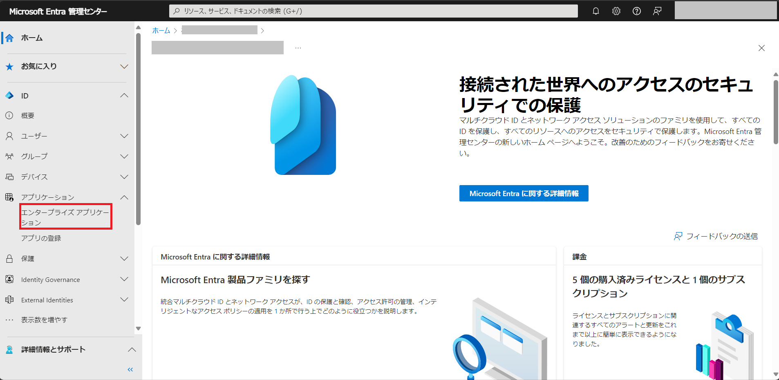The width and height of the screenshot is (779, 380).
Task: Click the header feedback person icon
Action: (x=657, y=11)
